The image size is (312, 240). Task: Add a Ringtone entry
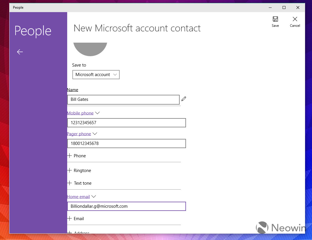click(79, 170)
